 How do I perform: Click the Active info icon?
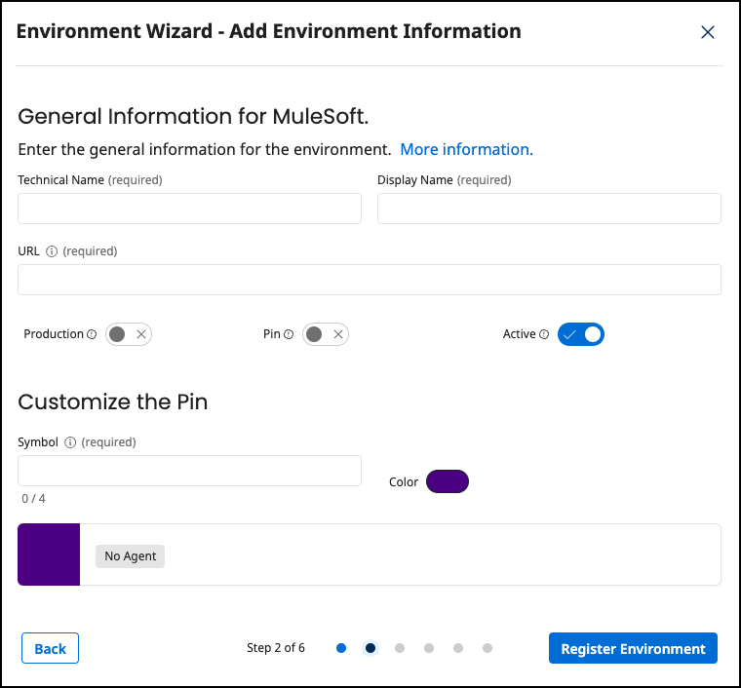tap(544, 334)
